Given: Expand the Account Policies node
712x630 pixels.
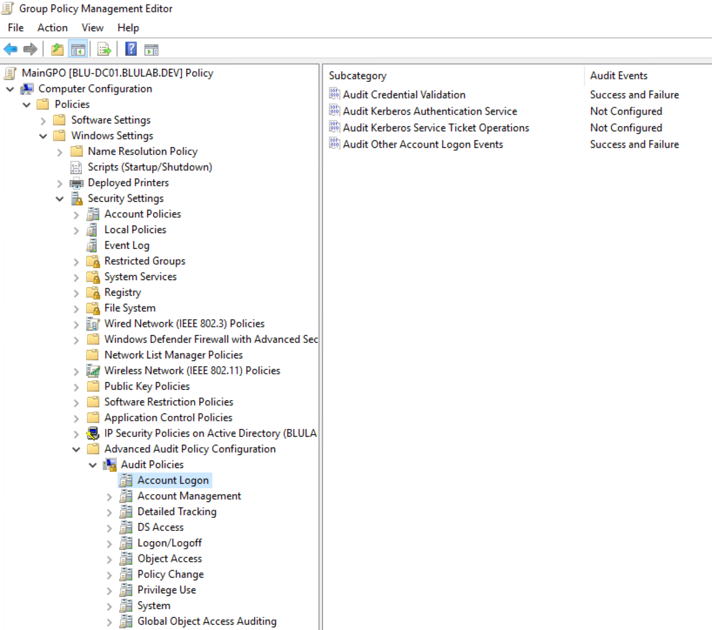Looking at the screenshot, I should coord(76,214).
